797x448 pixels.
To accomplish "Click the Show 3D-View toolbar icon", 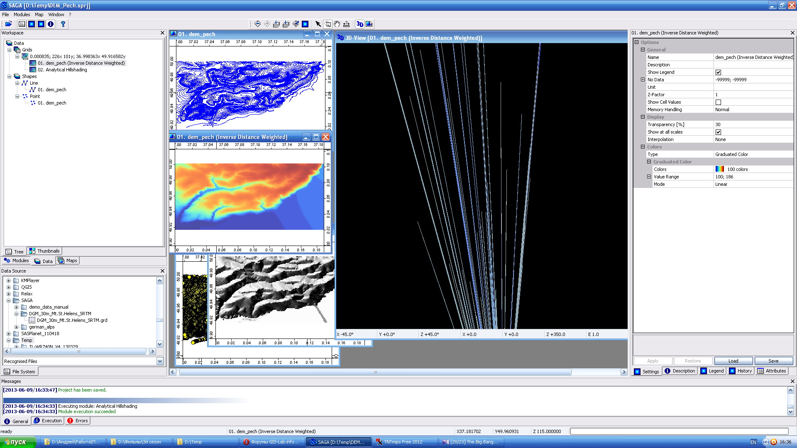I will (359, 24).
